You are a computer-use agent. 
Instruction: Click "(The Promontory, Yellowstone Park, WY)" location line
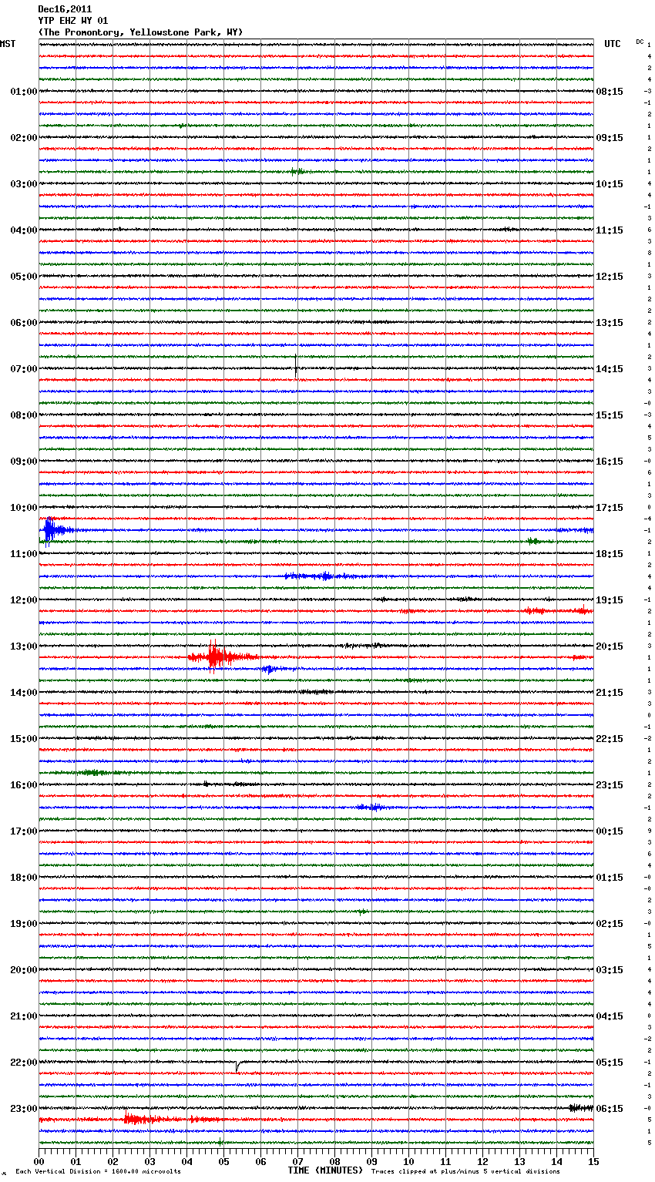coord(140,32)
